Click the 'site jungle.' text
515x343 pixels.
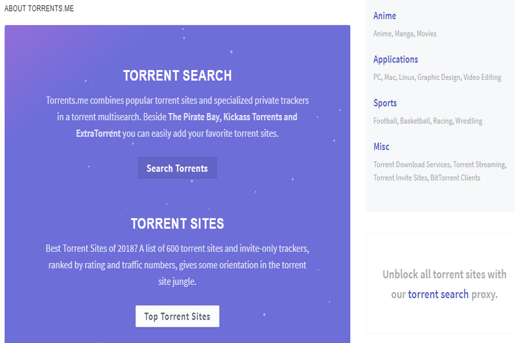click(x=177, y=282)
